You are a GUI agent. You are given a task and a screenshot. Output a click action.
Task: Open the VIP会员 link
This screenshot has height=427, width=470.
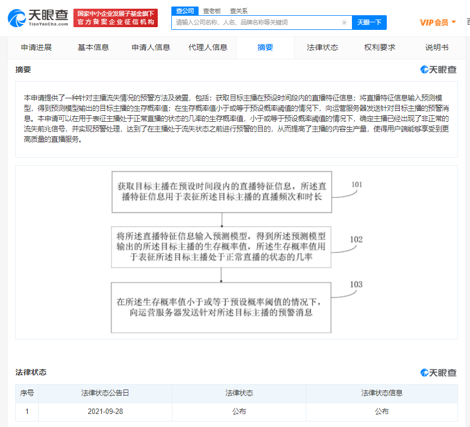coord(434,22)
